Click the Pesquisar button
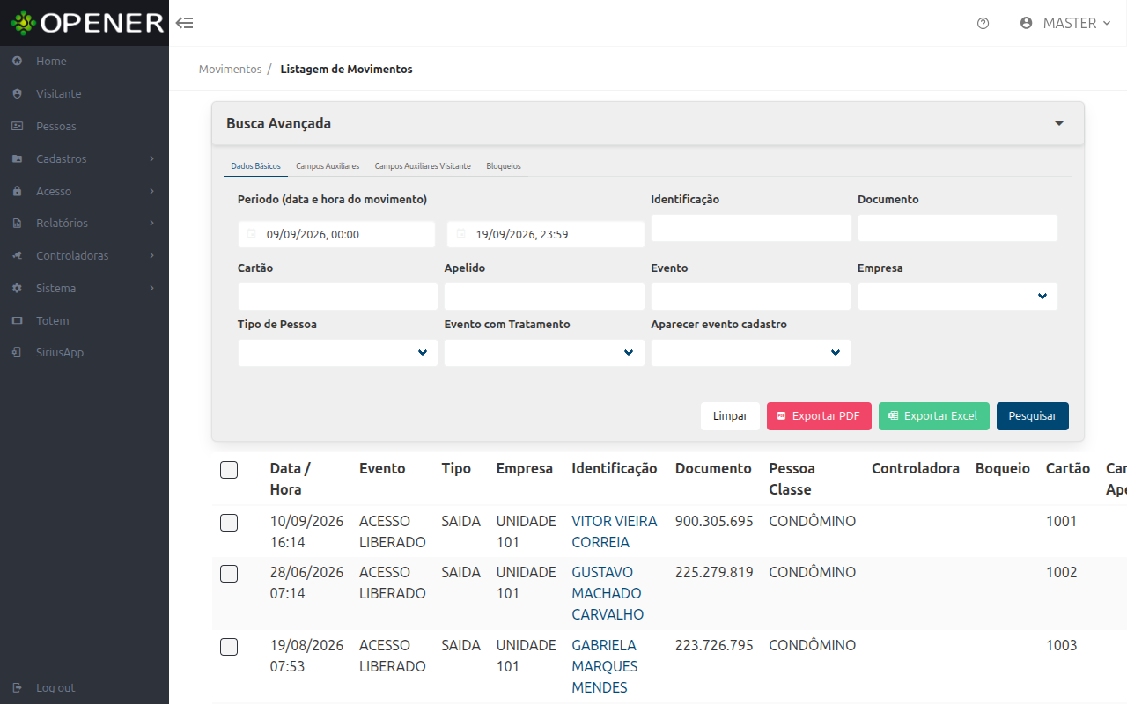The height and width of the screenshot is (704, 1127). pos(1033,416)
